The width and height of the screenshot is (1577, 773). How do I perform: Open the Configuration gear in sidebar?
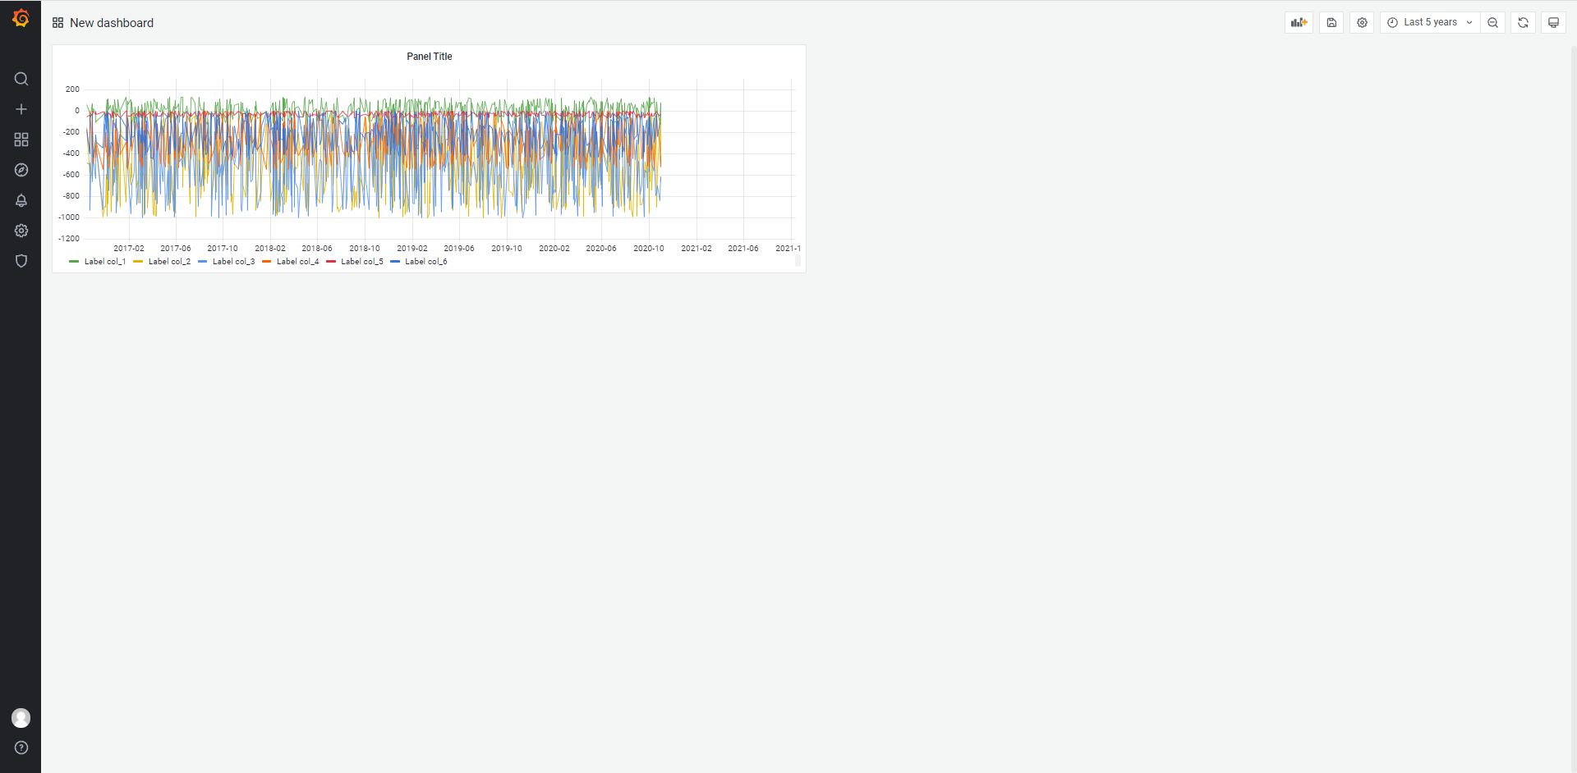pyautogui.click(x=21, y=231)
